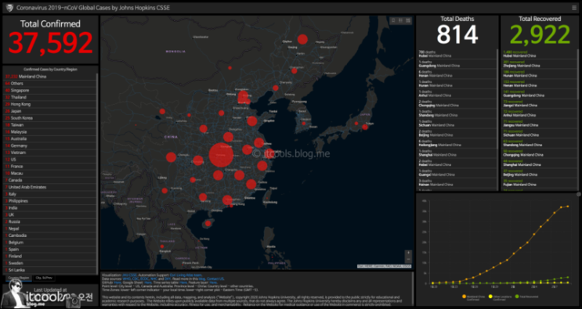Zoom in with the map plus button
Screen dimensions: 582x309
[408, 253]
